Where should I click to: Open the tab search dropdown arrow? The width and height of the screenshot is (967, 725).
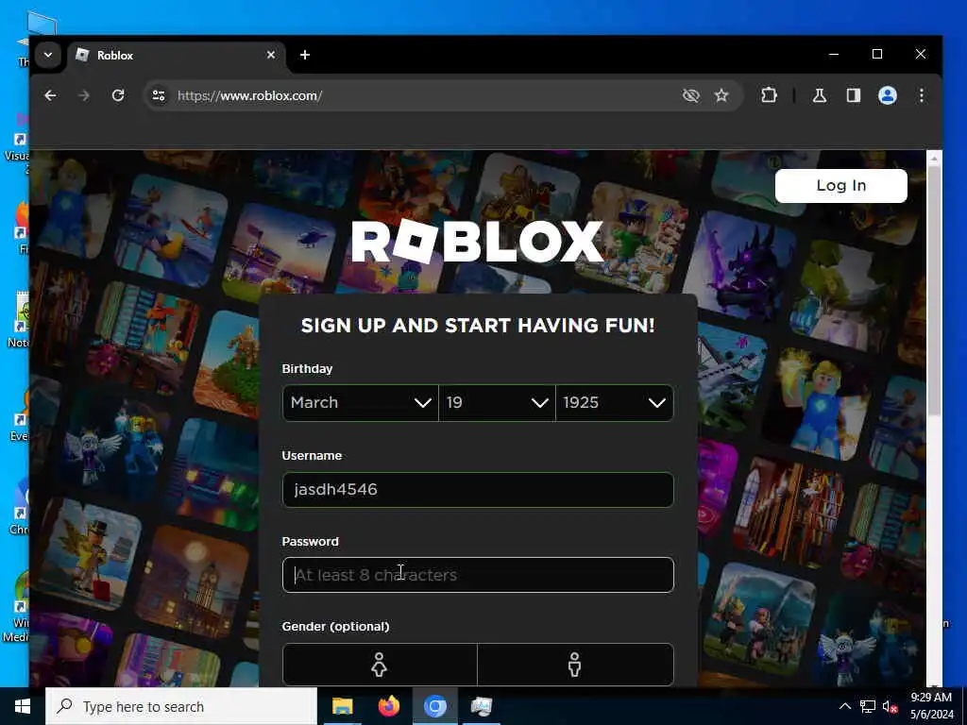coord(48,56)
